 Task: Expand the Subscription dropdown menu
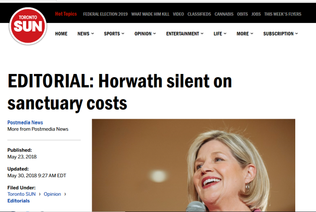[280, 34]
